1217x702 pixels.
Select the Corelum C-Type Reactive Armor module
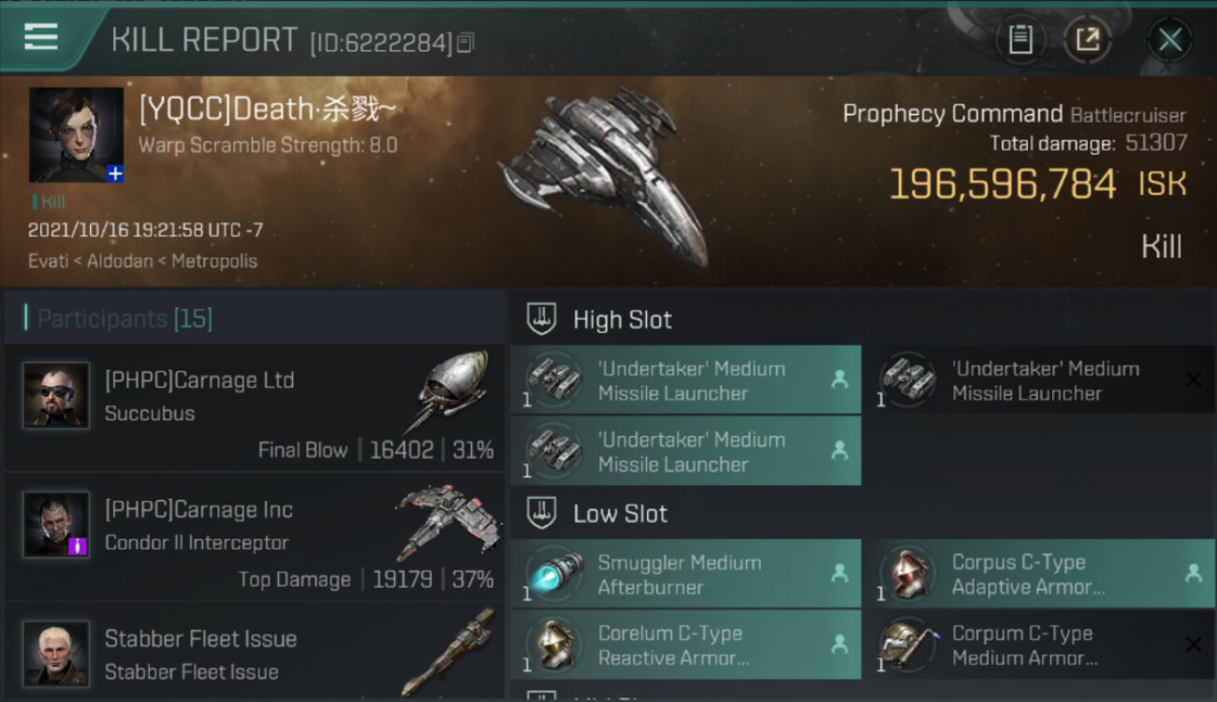[x=685, y=645]
